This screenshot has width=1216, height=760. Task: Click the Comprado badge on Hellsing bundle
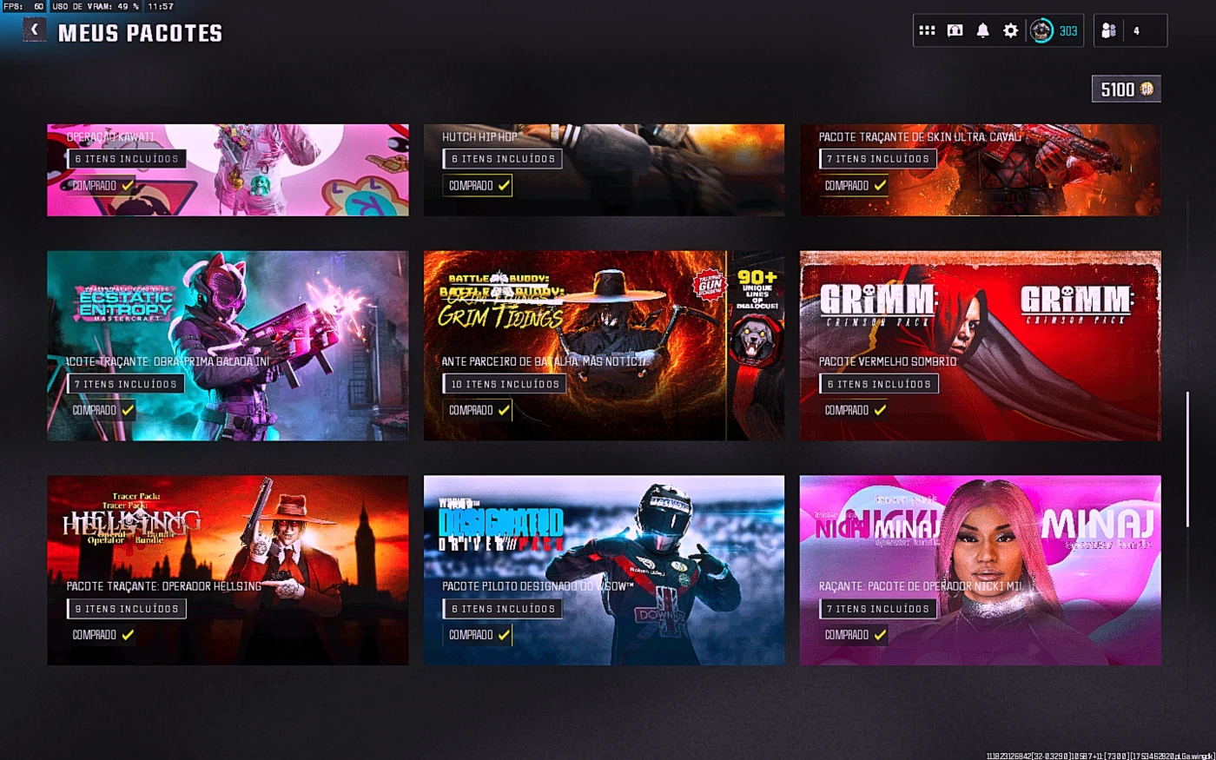(102, 635)
